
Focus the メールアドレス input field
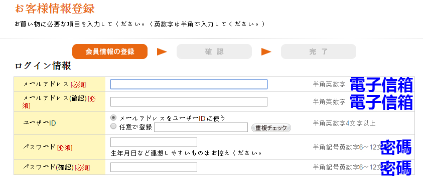click(189, 84)
